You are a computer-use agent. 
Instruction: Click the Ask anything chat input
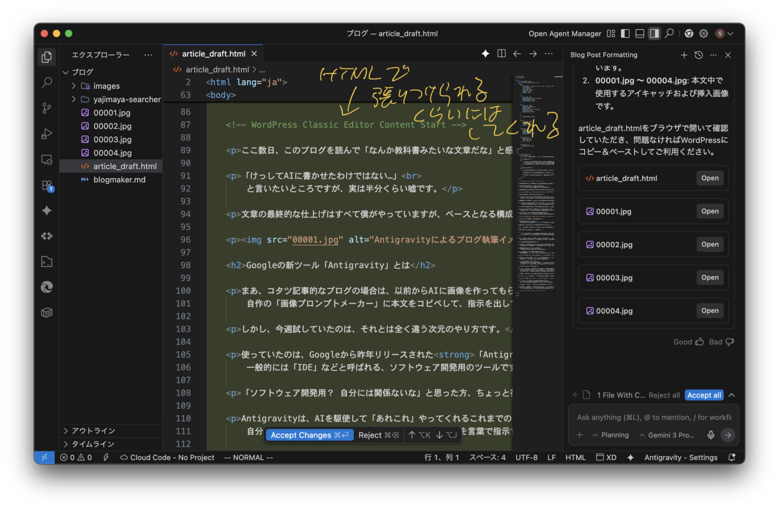coord(653,417)
